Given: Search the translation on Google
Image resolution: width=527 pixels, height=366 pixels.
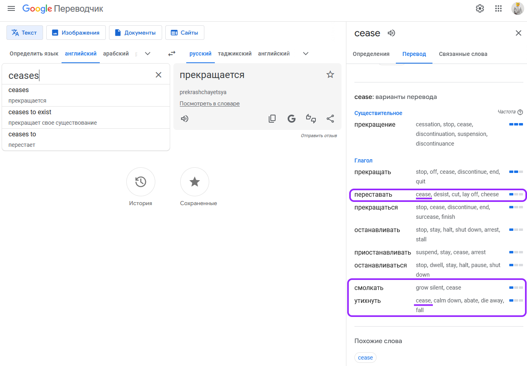Looking at the screenshot, I should point(292,119).
